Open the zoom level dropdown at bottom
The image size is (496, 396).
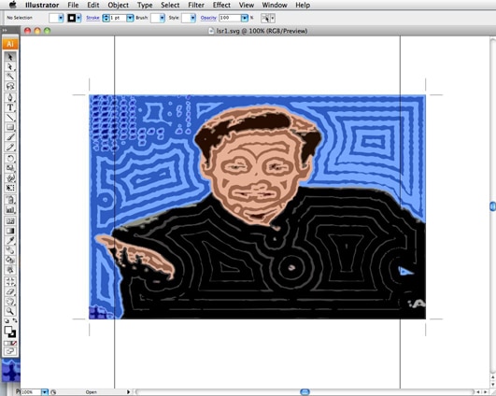(x=45, y=392)
